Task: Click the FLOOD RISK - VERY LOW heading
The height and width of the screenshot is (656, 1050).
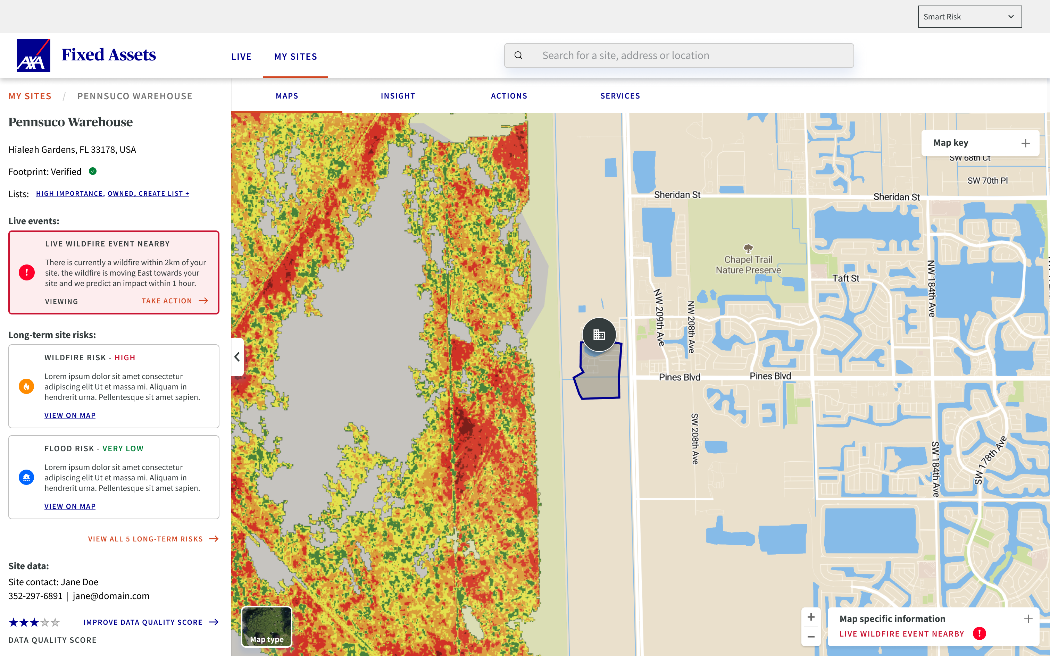Action: [x=94, y=448]
